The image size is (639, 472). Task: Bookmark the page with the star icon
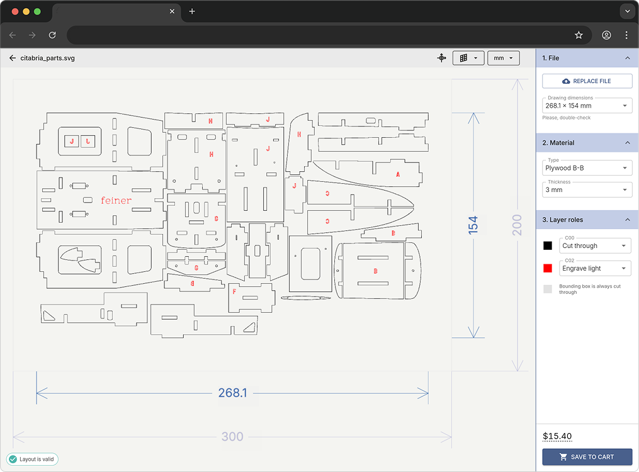(x=579, y=35)
